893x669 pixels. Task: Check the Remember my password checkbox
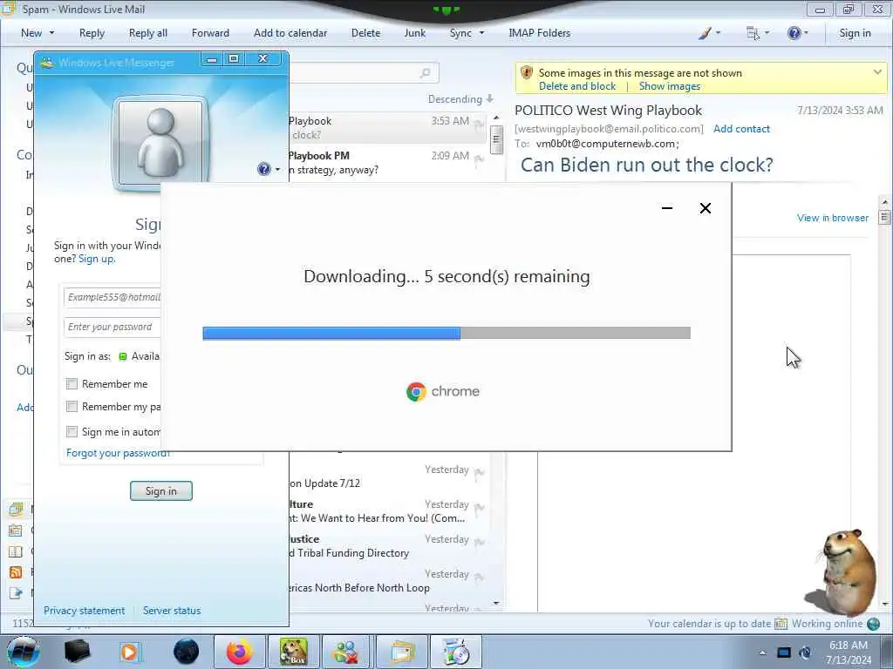72,406
